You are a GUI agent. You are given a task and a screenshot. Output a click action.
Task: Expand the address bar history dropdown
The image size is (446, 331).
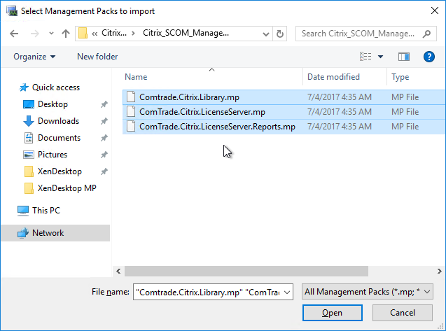(266, 34)
